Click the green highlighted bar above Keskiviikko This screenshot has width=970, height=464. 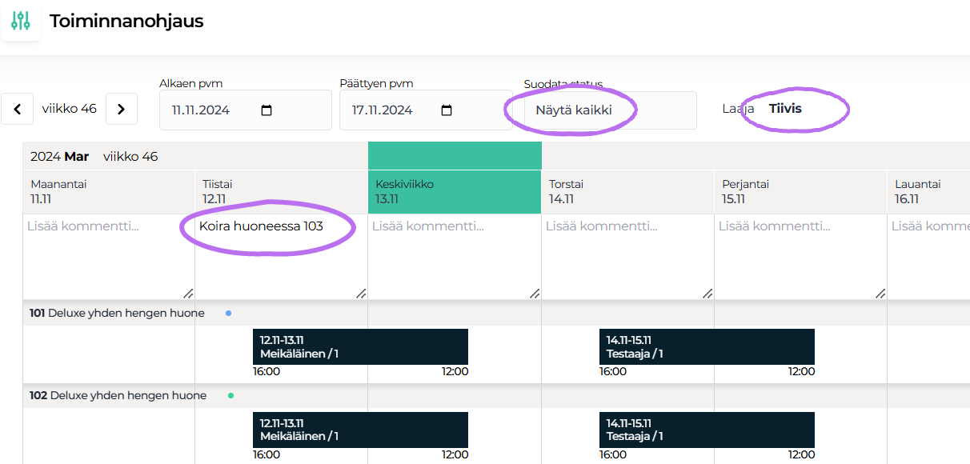(x=455, y=155)
